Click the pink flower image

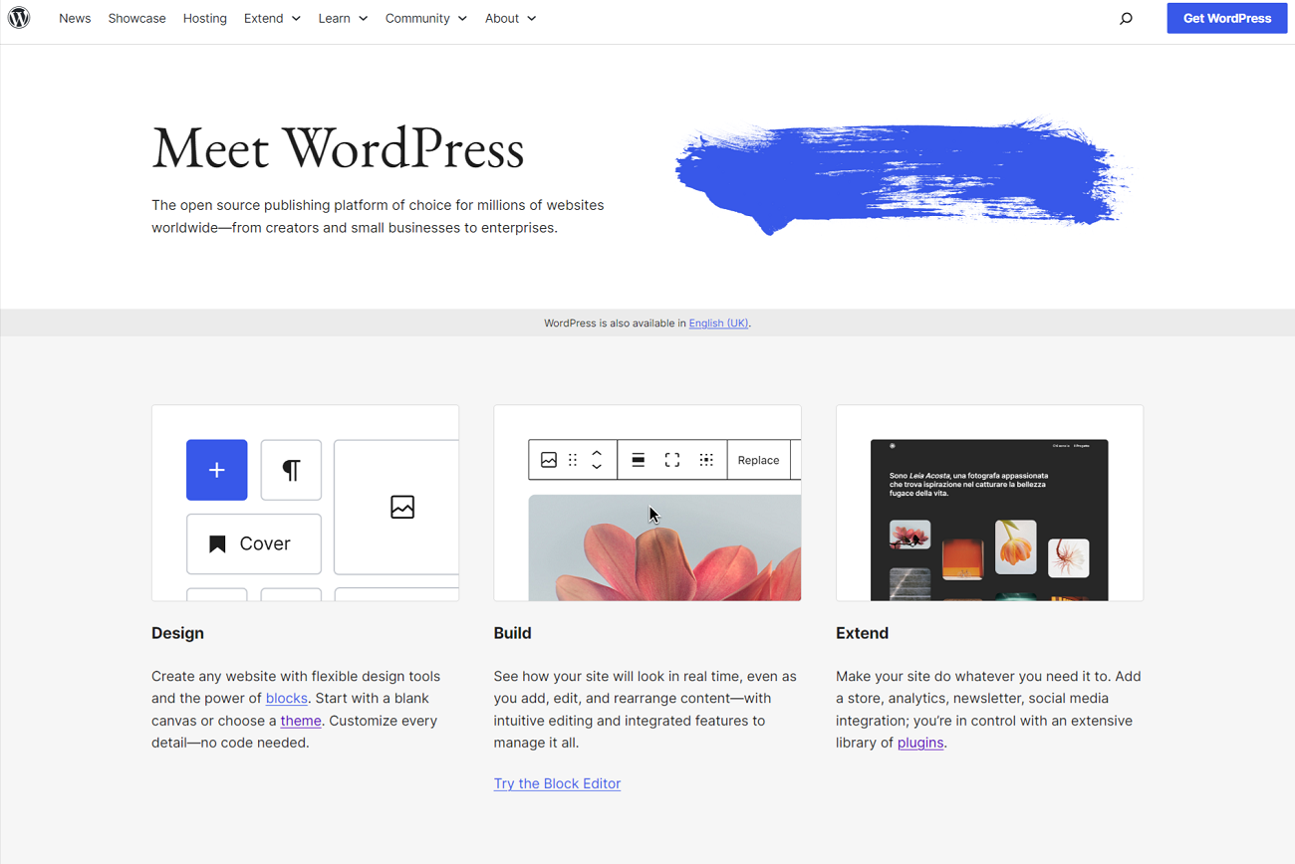(x=664, y=547)
